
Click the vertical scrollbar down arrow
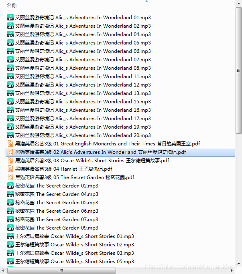click(x=239, y=264)
